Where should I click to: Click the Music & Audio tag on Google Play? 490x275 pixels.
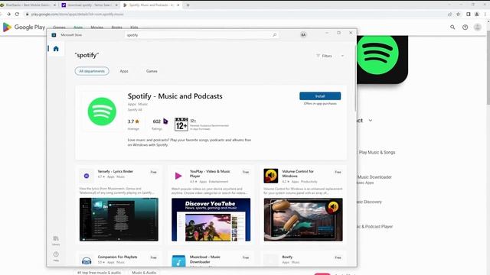pos(144,273)
